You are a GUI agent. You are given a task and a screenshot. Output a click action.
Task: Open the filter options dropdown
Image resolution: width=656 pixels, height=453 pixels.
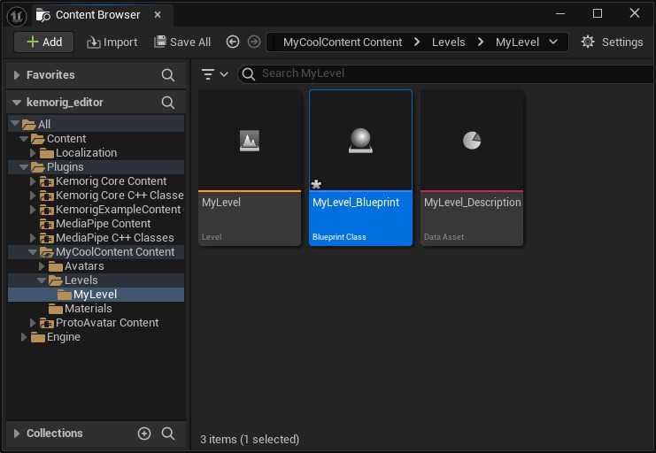(x=214, y=74)
